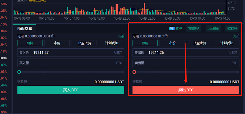Screen dimensions: 245x114
Task: Switch to the 币币交易 tab
Action: 25,29
